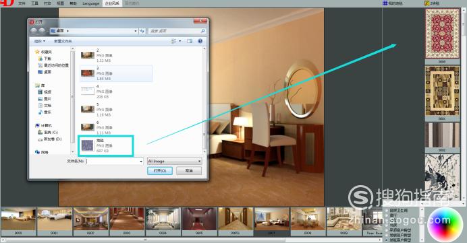Open the Language menu
Image resolution: width=467 pixels, height=243 pixels.
(x=91, y=3)
